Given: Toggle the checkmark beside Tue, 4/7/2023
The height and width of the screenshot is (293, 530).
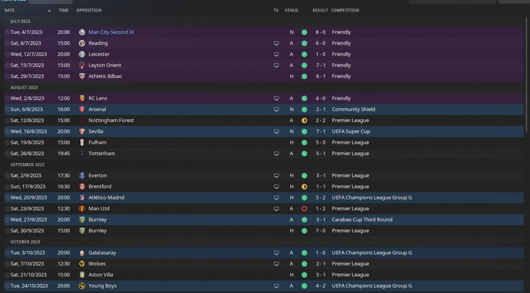Looking at the screenshot, I should click(7, 32).
